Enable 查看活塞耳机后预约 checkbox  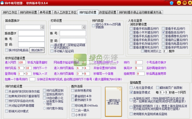pyautogui.click(x=131, y=47)
